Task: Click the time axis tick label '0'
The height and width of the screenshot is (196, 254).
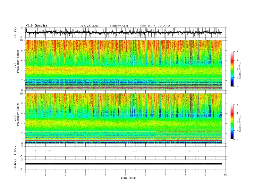Action: (x=25, y=175)
